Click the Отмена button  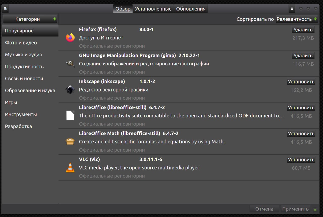click(264, 209)
